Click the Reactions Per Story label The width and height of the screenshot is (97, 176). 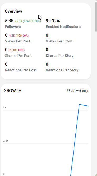click(x=62, y=70)
